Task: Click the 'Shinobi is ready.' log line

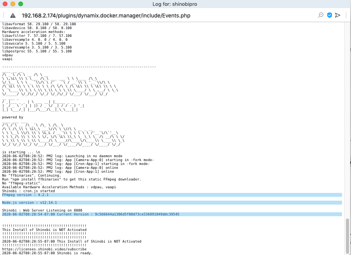Action: pyautogui.click(x=47, y=253)
